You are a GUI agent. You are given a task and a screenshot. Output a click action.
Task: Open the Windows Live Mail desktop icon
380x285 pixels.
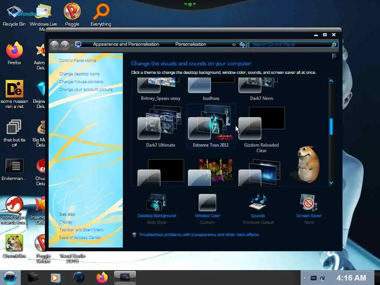[43, 17]
